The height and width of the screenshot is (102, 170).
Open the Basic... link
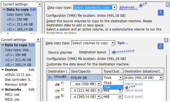123,43
